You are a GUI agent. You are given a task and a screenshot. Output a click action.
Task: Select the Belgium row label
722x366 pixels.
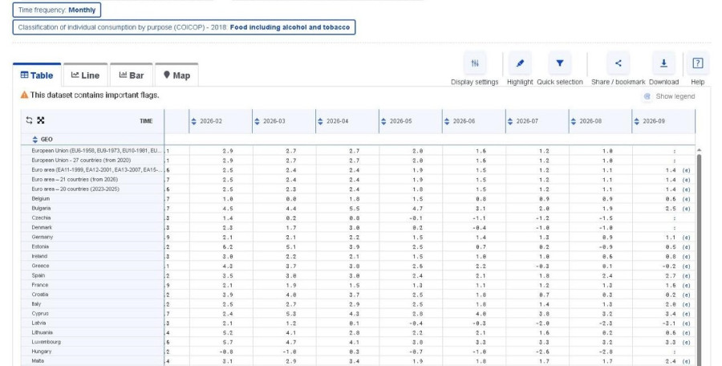41,199
